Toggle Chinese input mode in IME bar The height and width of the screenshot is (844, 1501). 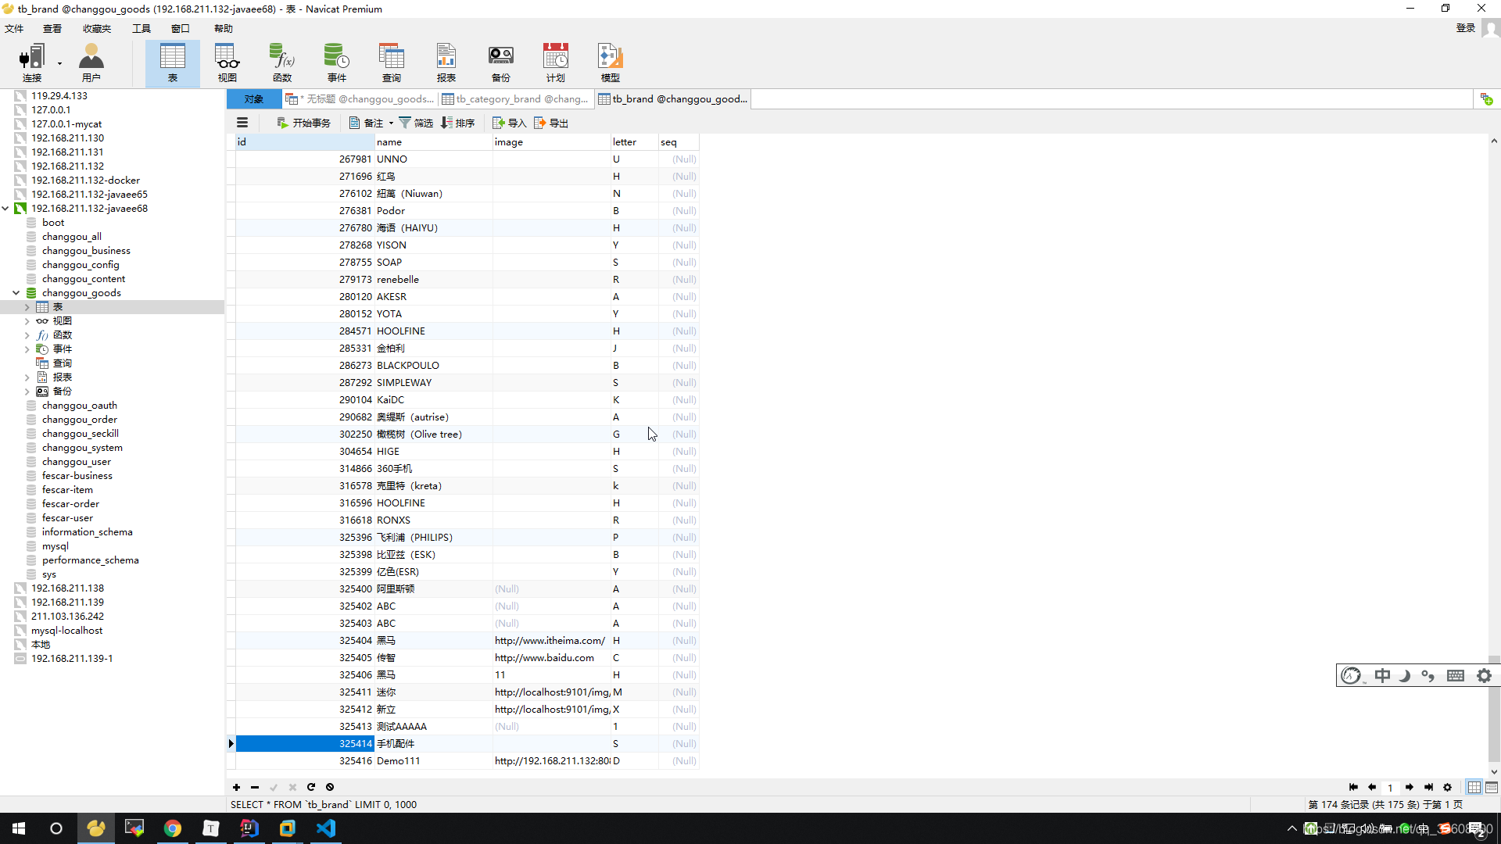coord(1382,676)
